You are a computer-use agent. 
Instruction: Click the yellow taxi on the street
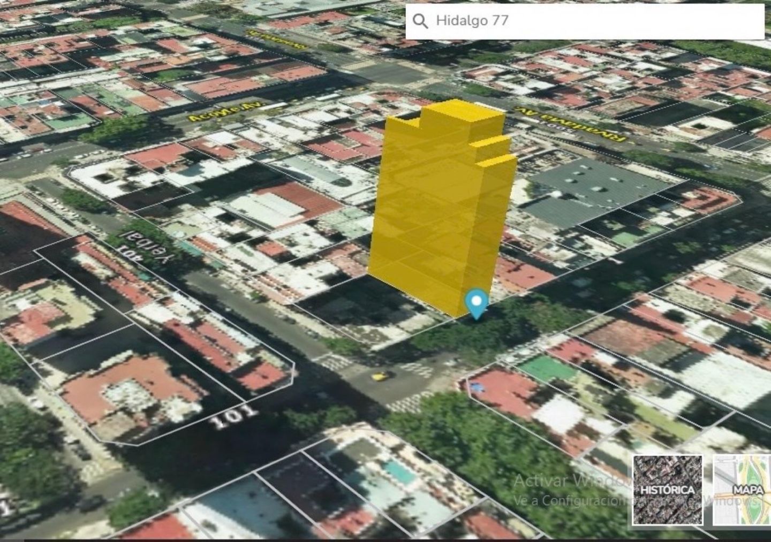click(380, 376)
